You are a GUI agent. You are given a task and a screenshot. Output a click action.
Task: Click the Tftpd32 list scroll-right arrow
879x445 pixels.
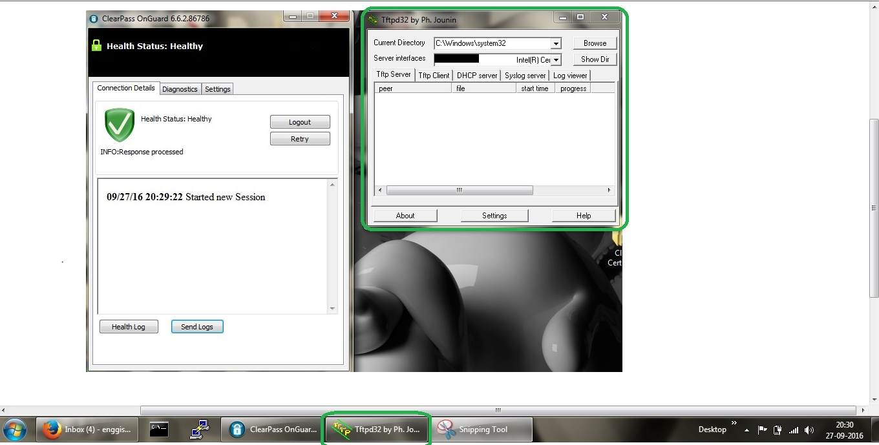[x=609, y=191]
